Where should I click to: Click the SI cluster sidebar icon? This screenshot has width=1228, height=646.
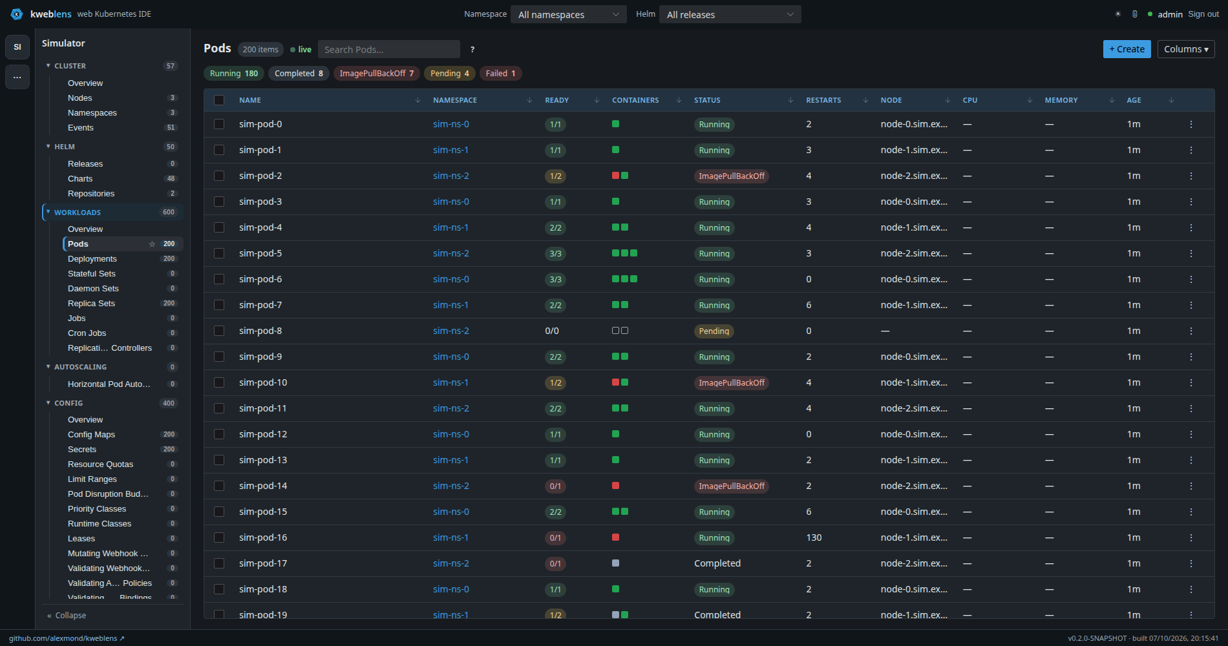pos(17,47)
